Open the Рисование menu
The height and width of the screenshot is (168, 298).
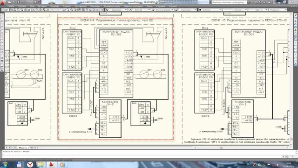tap(81, 6)
